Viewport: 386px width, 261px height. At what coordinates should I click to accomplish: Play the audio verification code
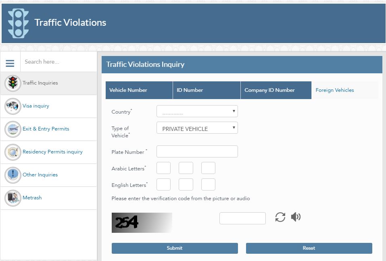pos(296,217)
